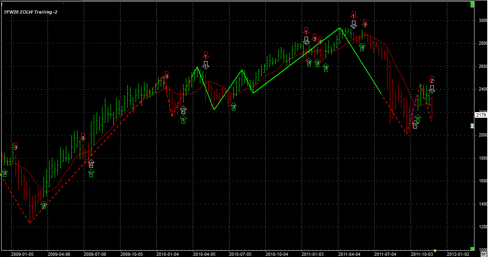Image resolution: width=488 pixels, height=257 pixels.
Task: Click the 2009-01-05 date label
Action: 22,254
